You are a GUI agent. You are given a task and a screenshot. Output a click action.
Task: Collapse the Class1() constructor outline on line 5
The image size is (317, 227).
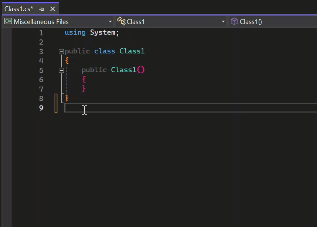(61, 70)
